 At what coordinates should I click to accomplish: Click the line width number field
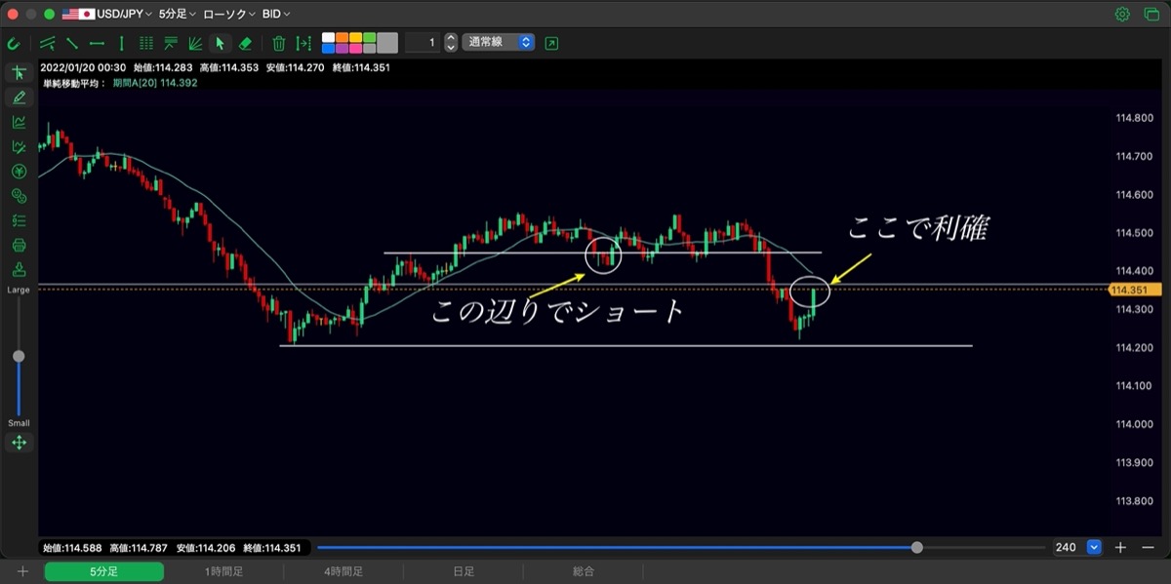tap(422, 43)
